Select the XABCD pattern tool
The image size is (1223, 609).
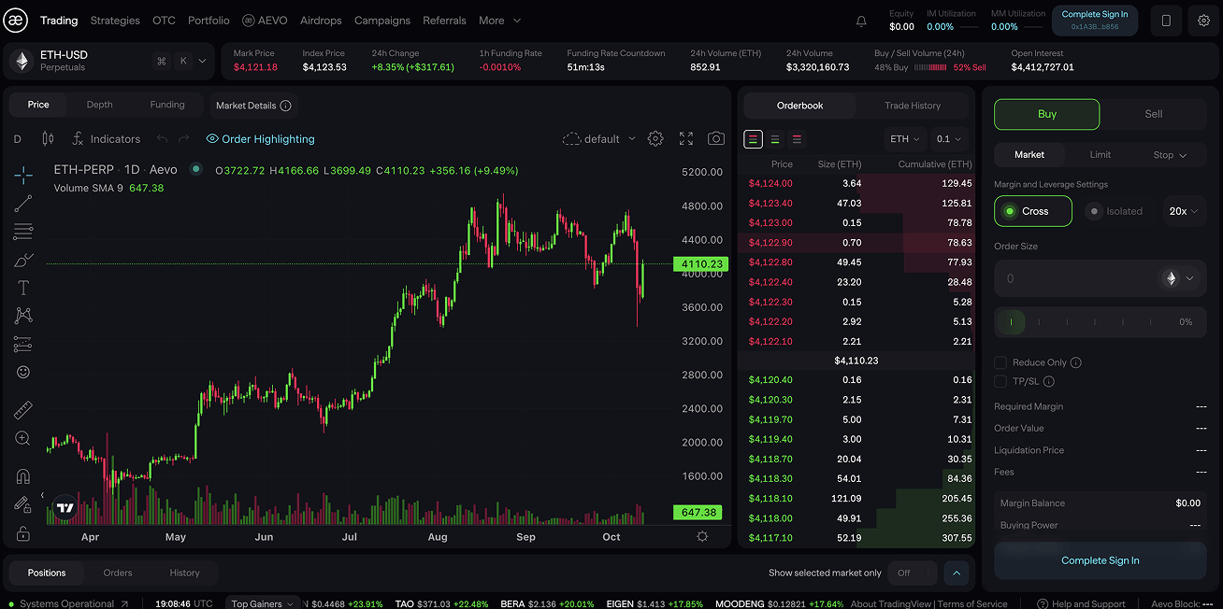(x=22, y=316)
